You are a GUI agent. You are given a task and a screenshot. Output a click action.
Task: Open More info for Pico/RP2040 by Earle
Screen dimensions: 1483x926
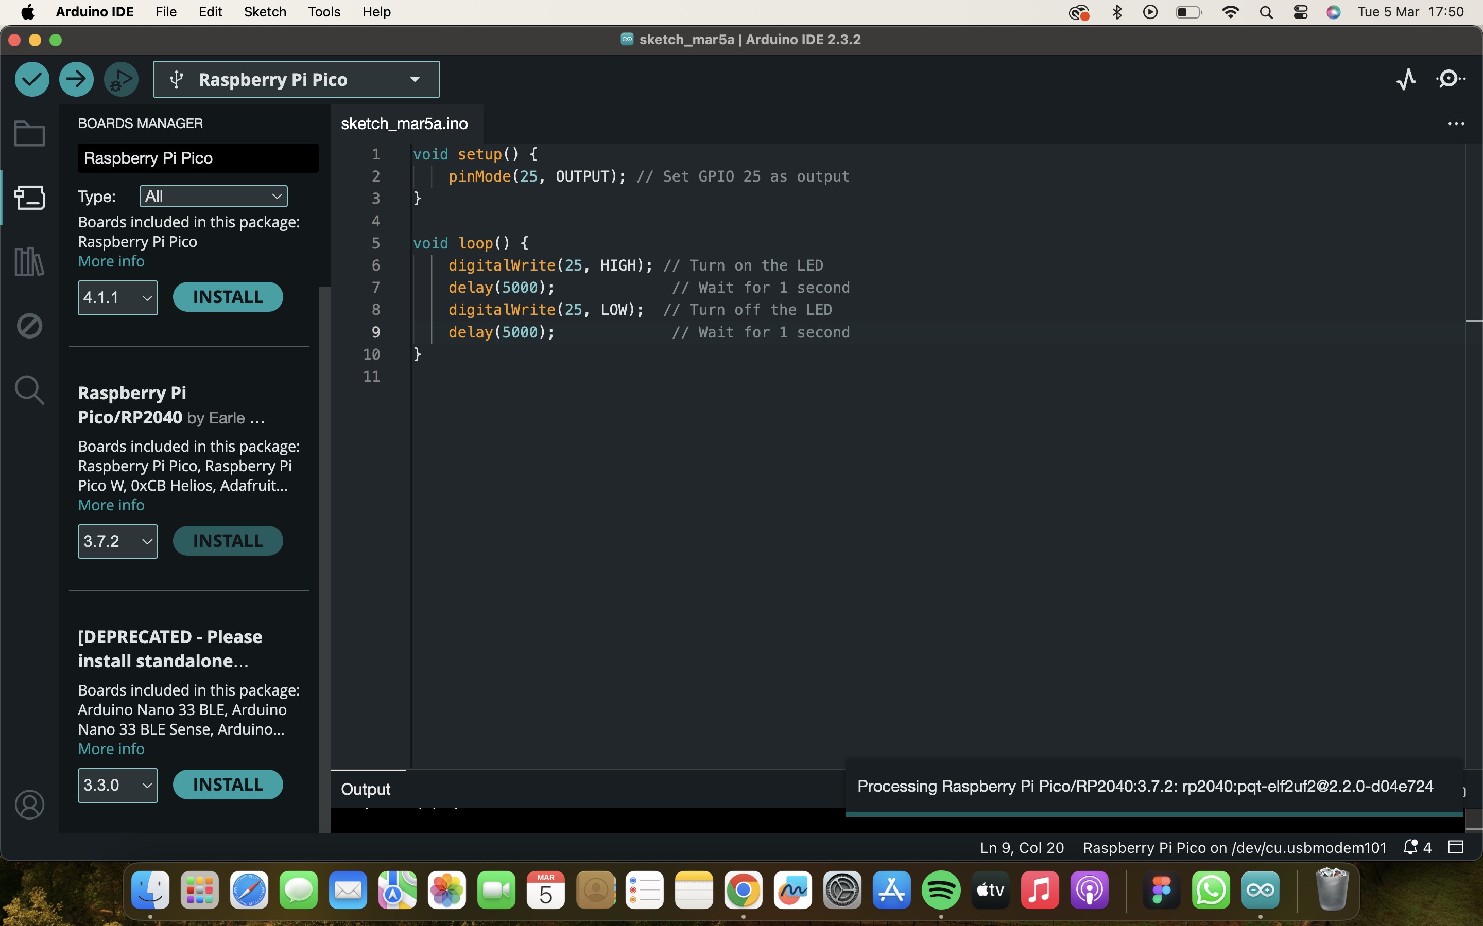click(111, 505)
